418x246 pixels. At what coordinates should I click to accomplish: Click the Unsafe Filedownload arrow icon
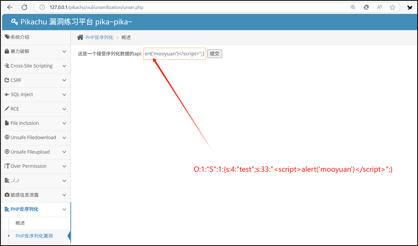(7, 137)
